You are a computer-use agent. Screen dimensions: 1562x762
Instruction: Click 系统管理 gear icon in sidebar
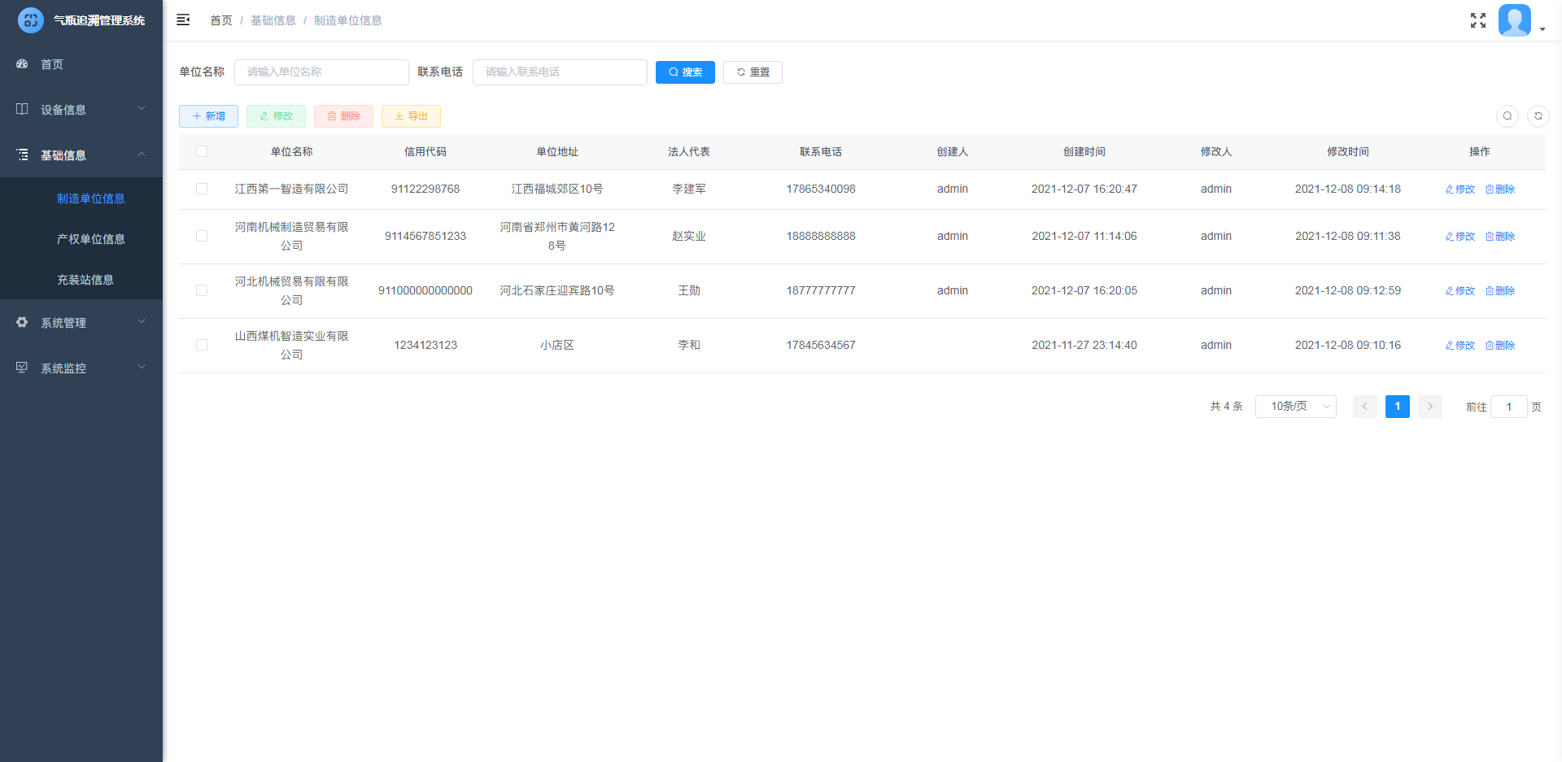[x=22, y=322]
